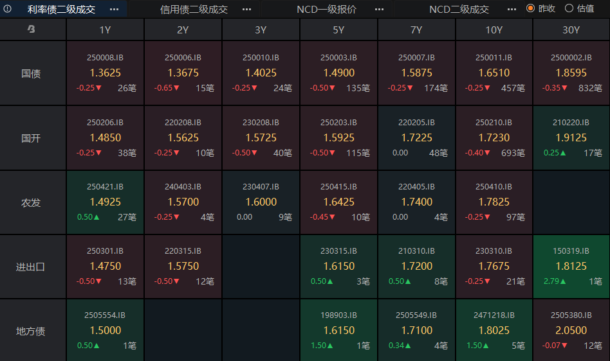Switch to the 信用债二级成交 tab

194,10
